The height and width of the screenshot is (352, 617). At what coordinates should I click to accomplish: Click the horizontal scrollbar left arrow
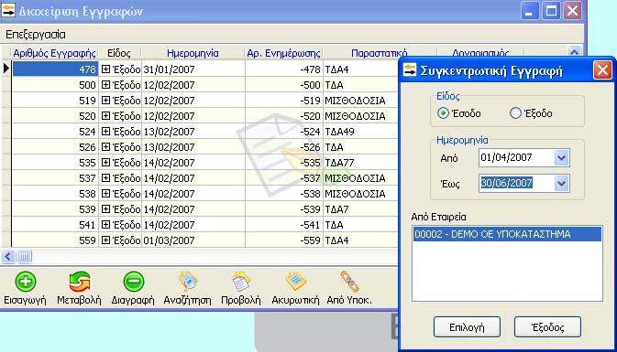tap(8, 257)
